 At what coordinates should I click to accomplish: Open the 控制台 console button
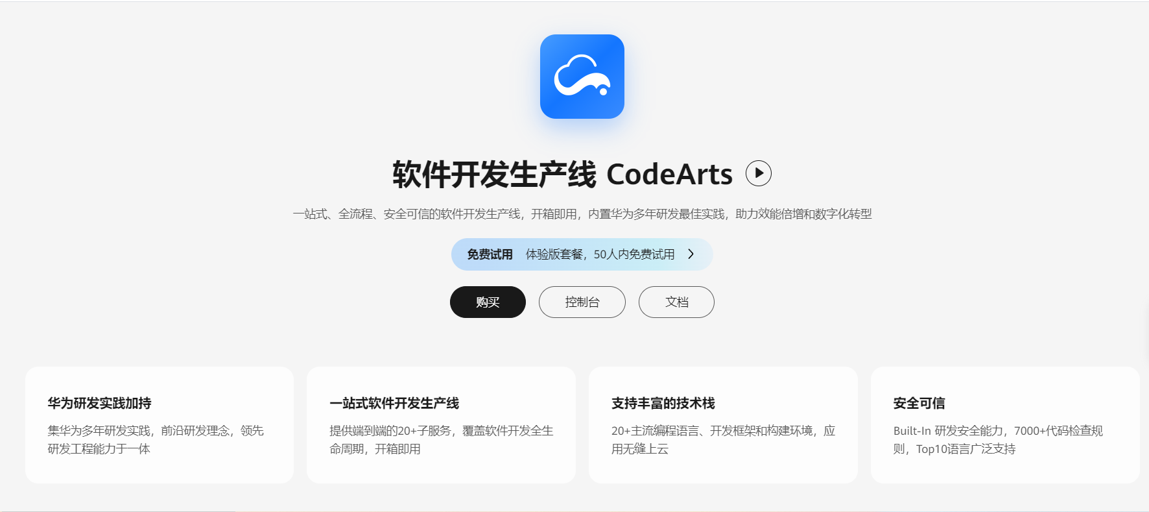pos(582,302)
